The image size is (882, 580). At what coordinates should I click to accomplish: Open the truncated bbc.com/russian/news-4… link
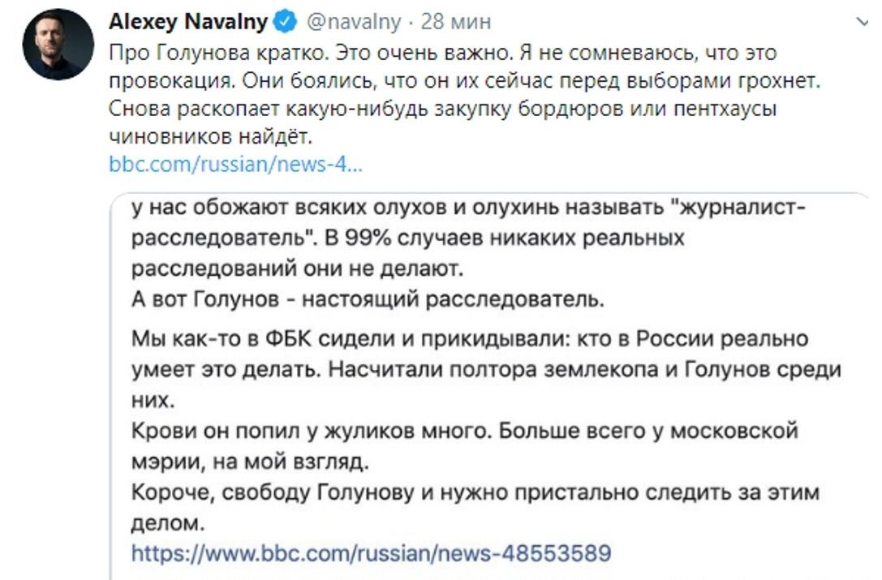pos(235,165)
